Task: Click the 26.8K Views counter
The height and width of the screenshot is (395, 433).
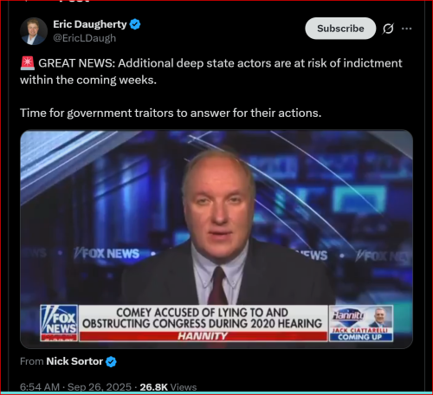Action: point(168,387)
